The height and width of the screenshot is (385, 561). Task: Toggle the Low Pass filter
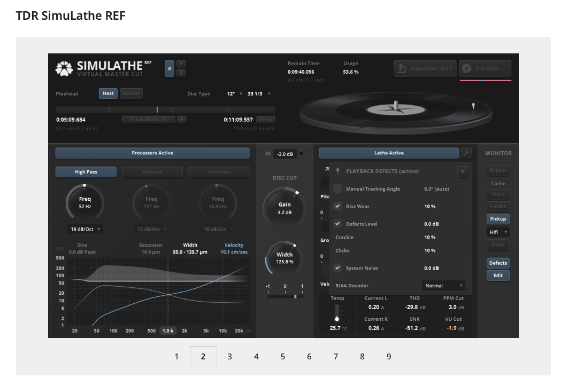(x=219, y=172)
